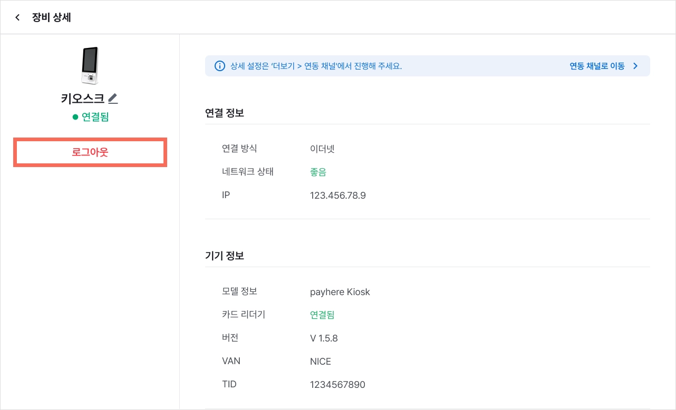Viewport: 676px width, 410px height.
Task: Click the green 연결됨 status dot
Action: 75,117
